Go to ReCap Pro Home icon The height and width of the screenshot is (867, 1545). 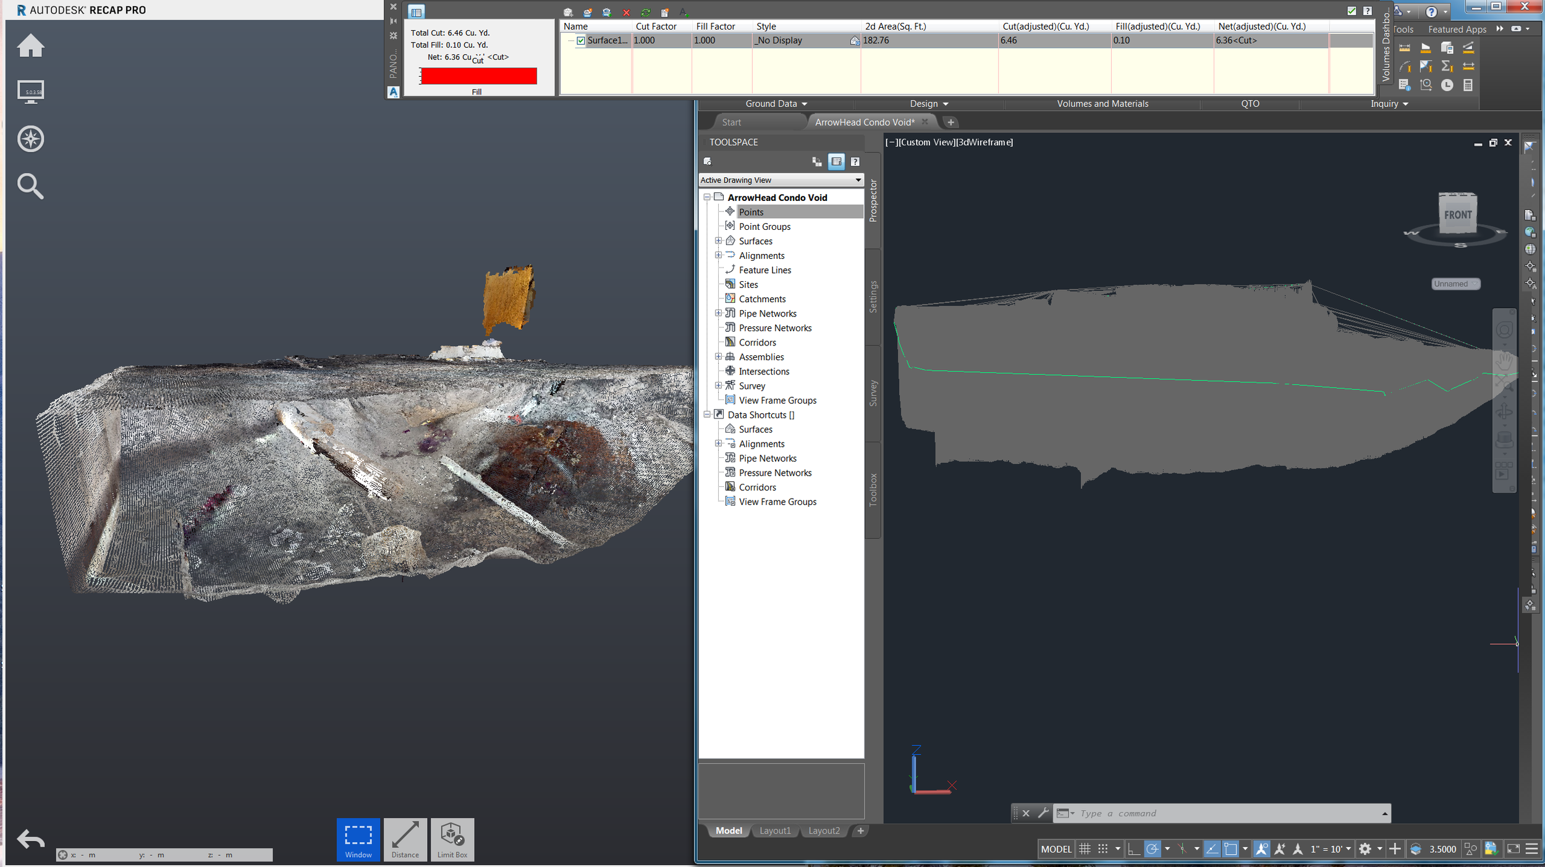[30, 46]
